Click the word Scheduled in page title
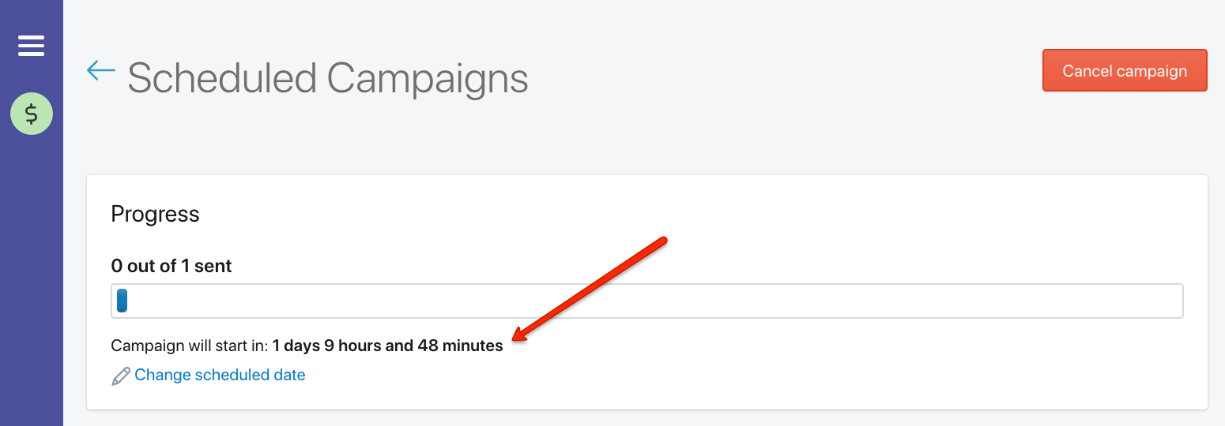The height and width of the screenshot is (426, 1225). click(x=221, y=78)
